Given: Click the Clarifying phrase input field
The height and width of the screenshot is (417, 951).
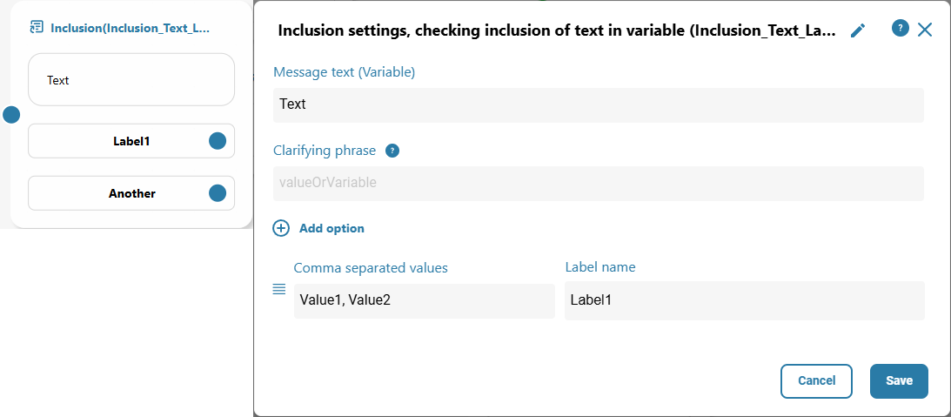Looking at the screenshot, I should tap(598, 183).
